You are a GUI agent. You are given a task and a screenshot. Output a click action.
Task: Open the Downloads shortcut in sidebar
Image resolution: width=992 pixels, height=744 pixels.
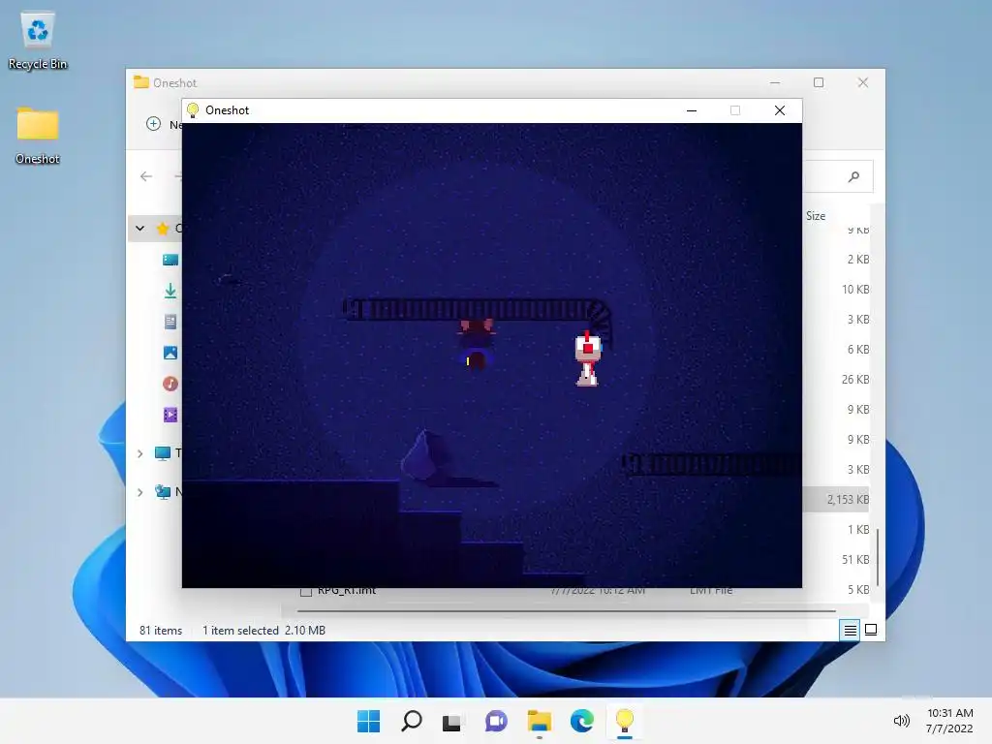[170, 291]
